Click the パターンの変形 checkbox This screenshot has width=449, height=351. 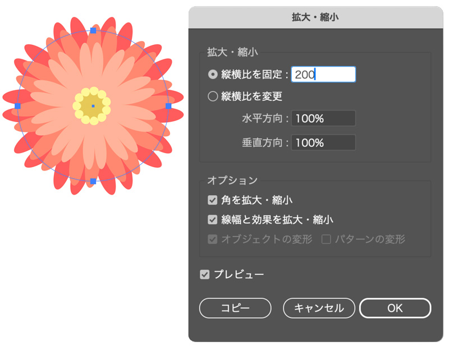point(326,239)
